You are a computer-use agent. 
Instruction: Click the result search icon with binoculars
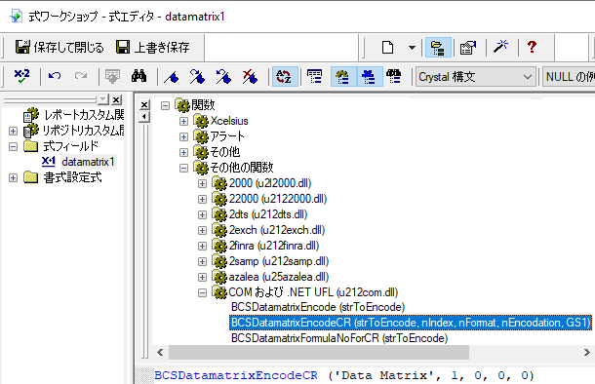(x=394, y=77)
